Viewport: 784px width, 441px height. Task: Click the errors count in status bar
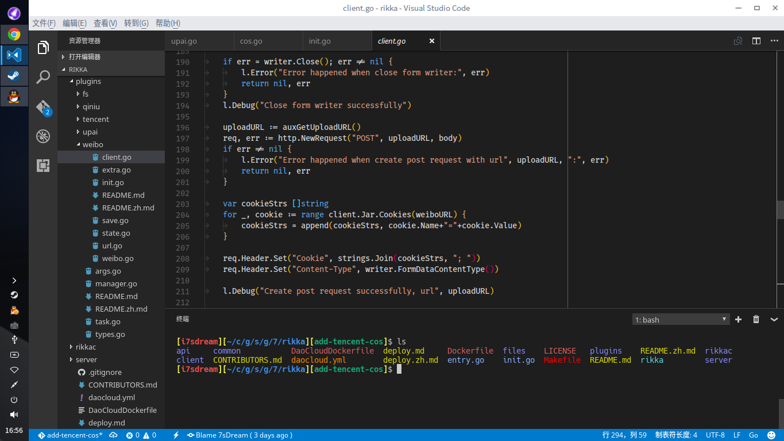click(132, 435)
